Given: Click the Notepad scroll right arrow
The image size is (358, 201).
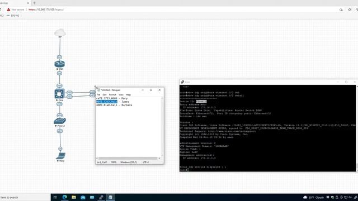Looking at the screenshot, I should [x=159, y=158].
